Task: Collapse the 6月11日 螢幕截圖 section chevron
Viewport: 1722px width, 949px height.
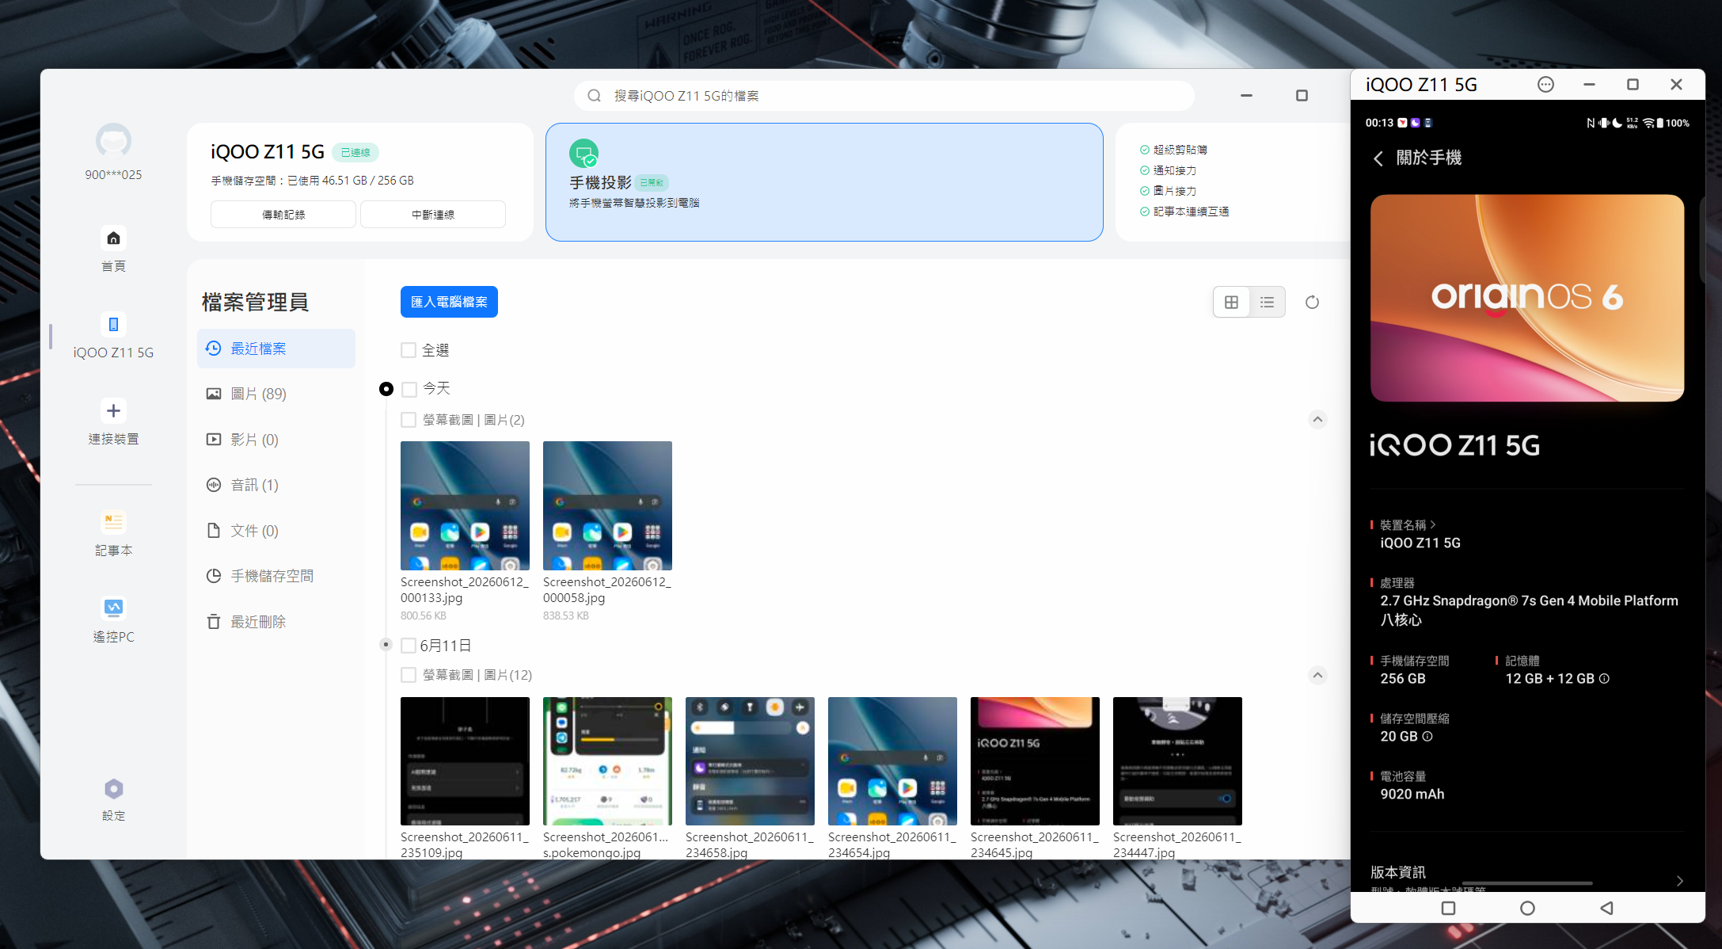Action: pyautogui.click(x=1317, y=675)
